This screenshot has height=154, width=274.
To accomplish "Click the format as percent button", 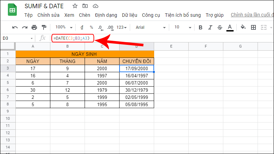I will coord(91,27).
